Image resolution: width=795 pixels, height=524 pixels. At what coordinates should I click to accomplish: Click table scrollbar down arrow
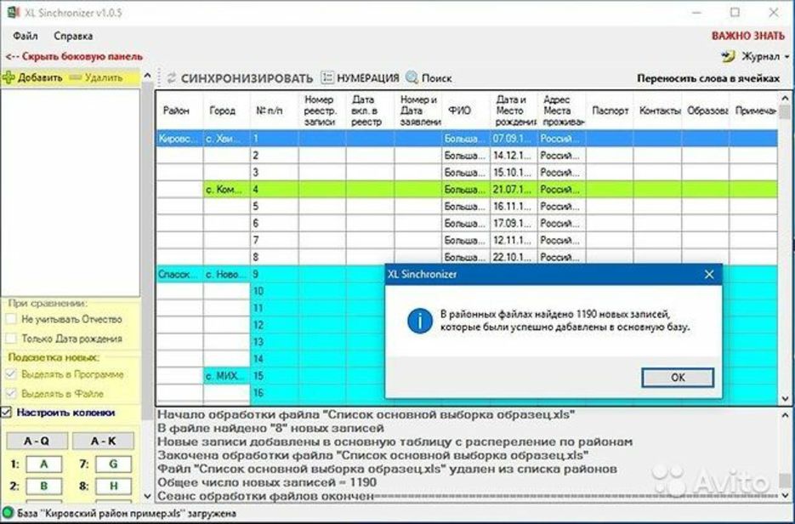click(x=785, y=399)
